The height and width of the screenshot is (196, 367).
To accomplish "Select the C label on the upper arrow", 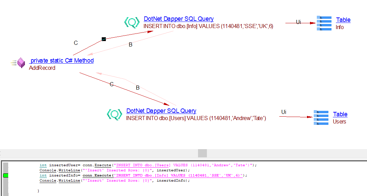I will tap(76, 43).
